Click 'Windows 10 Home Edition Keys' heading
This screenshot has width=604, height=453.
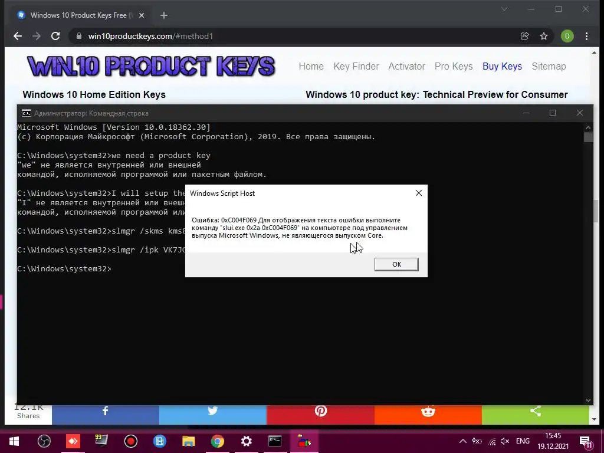94,95
